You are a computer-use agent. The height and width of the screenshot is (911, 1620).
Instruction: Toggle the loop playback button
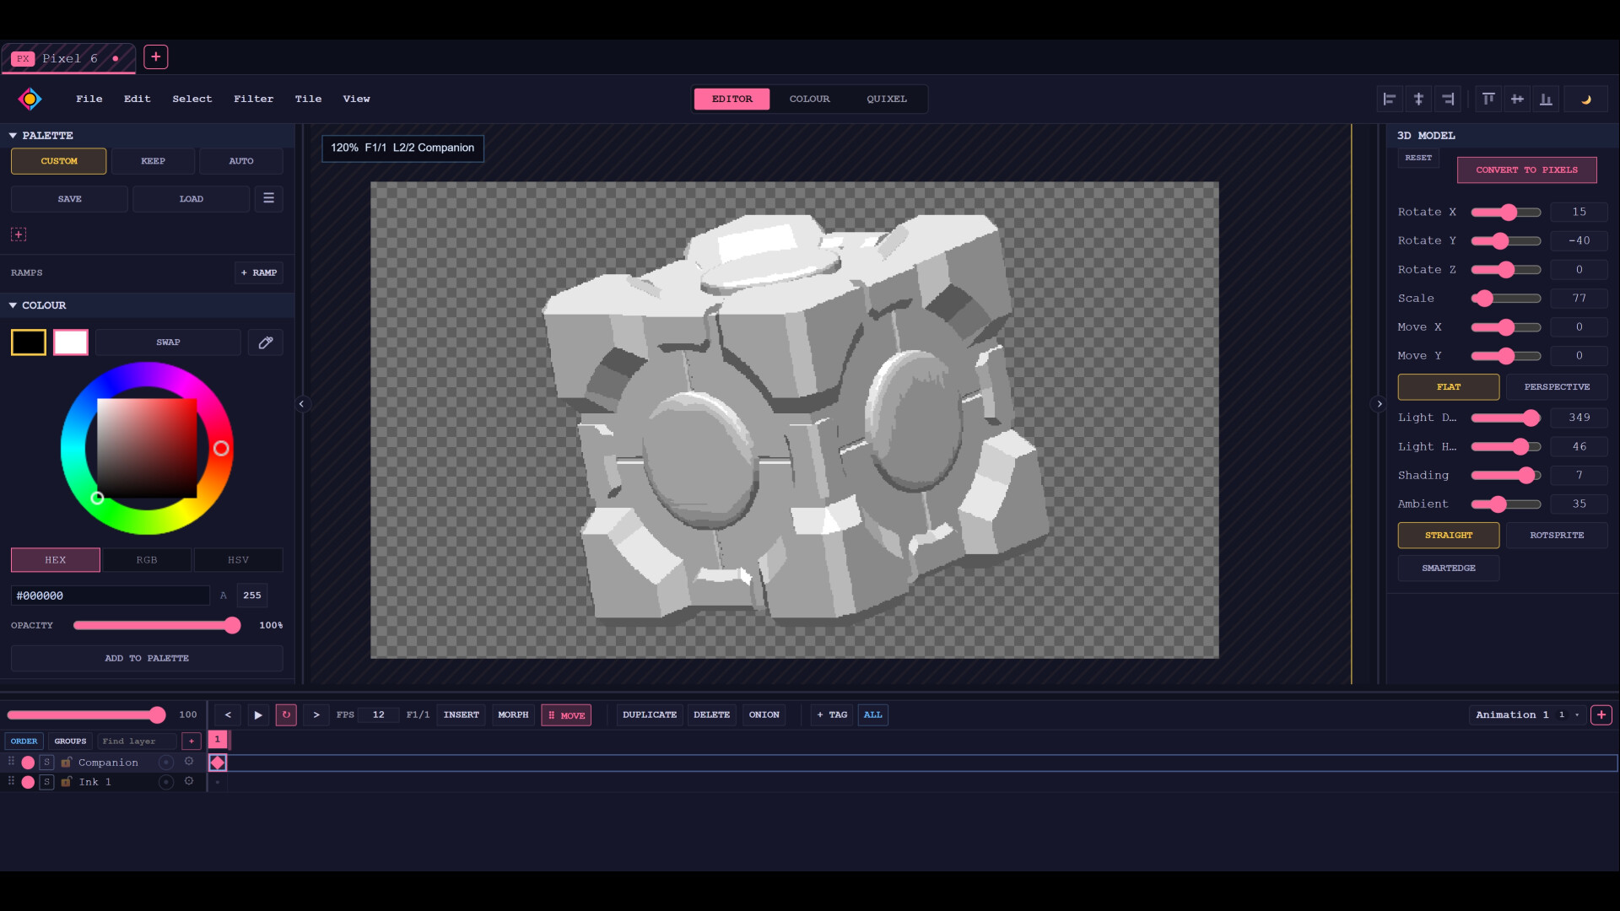pyautogui.click(x=286, y=714)
